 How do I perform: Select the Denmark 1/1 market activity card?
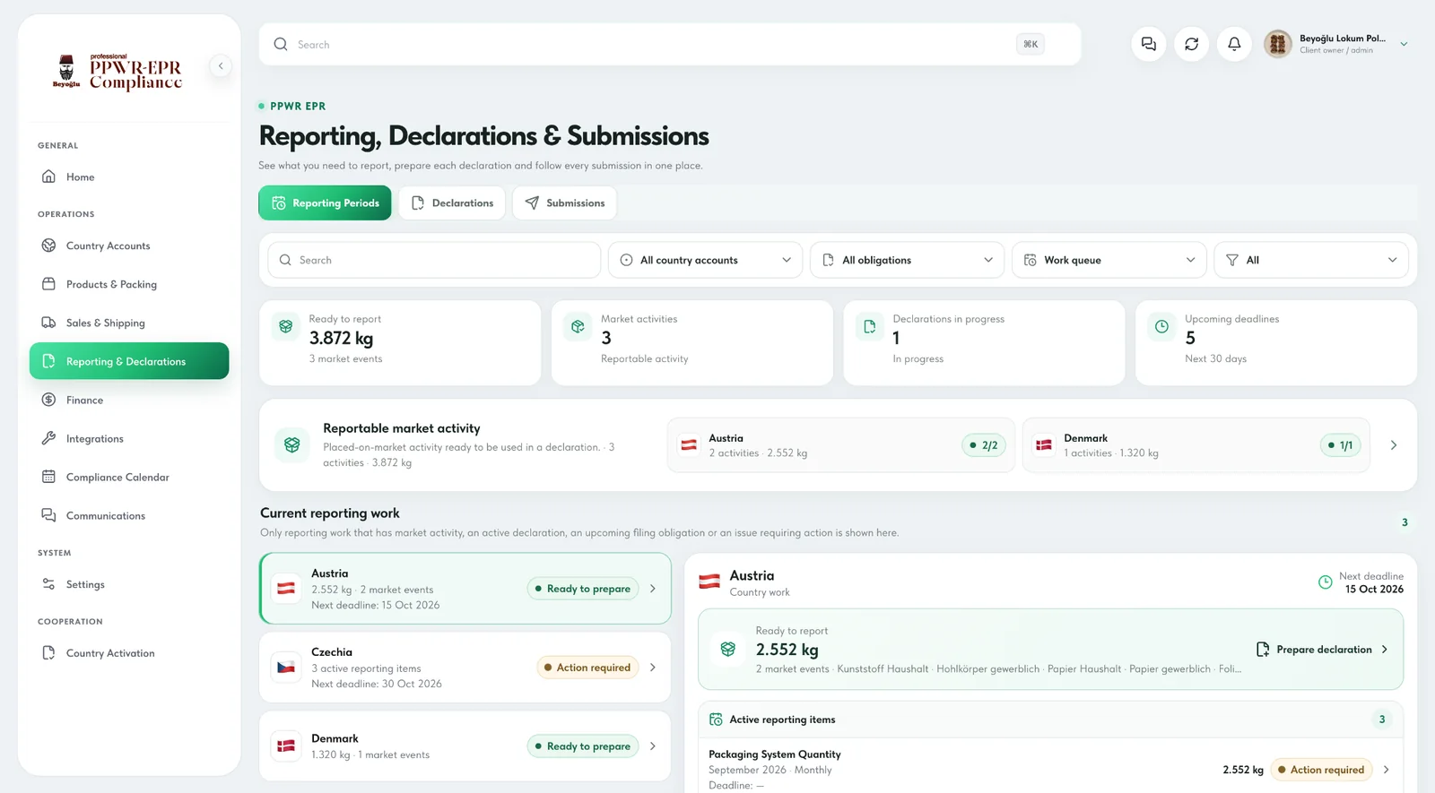tap(1196, 445)
